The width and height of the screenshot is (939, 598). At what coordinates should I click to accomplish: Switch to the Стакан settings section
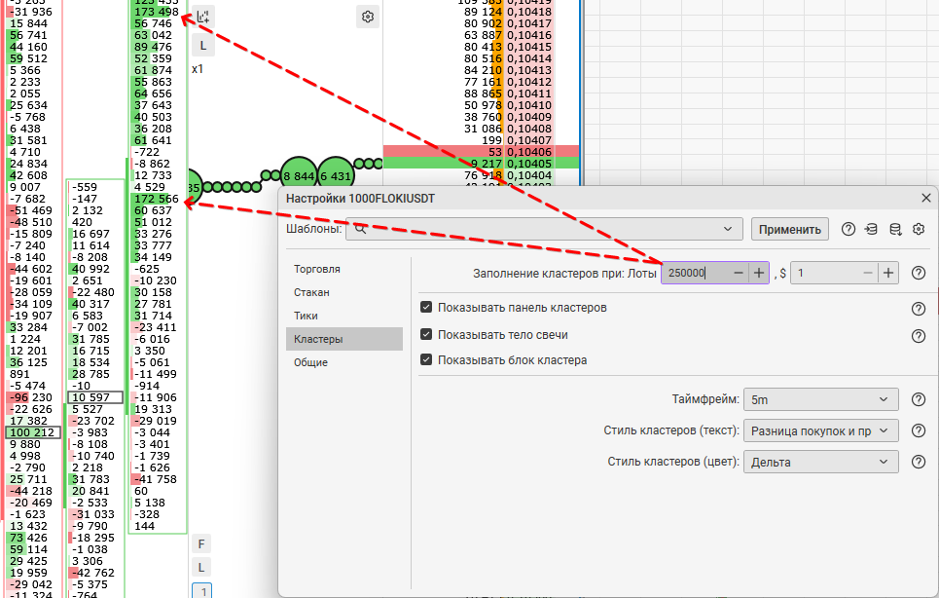coord(311,292)
